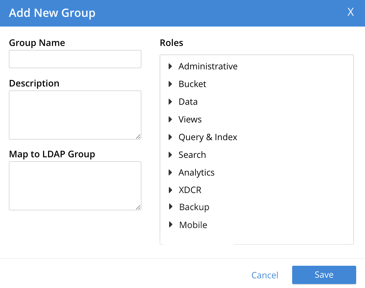This screenshot has width=365, height=288.
Task: Click the triangle beside Views
Action: coord(171,120)
